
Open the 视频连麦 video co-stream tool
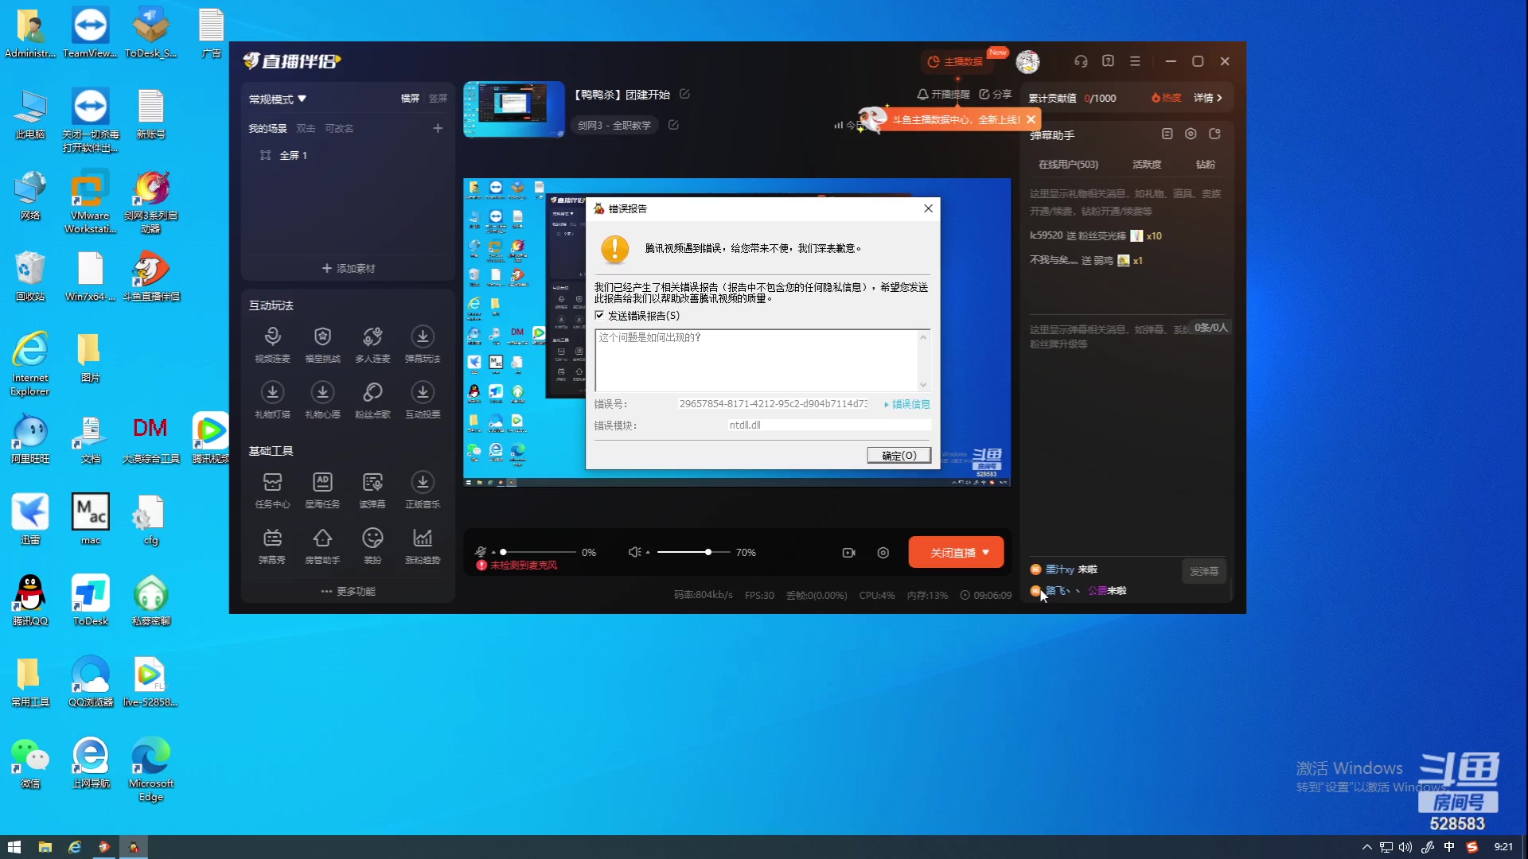pyautogui.click(x=272, y=337)
